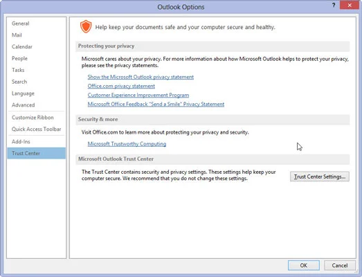
Task: Select the Search options category
Action: (19, 82)
